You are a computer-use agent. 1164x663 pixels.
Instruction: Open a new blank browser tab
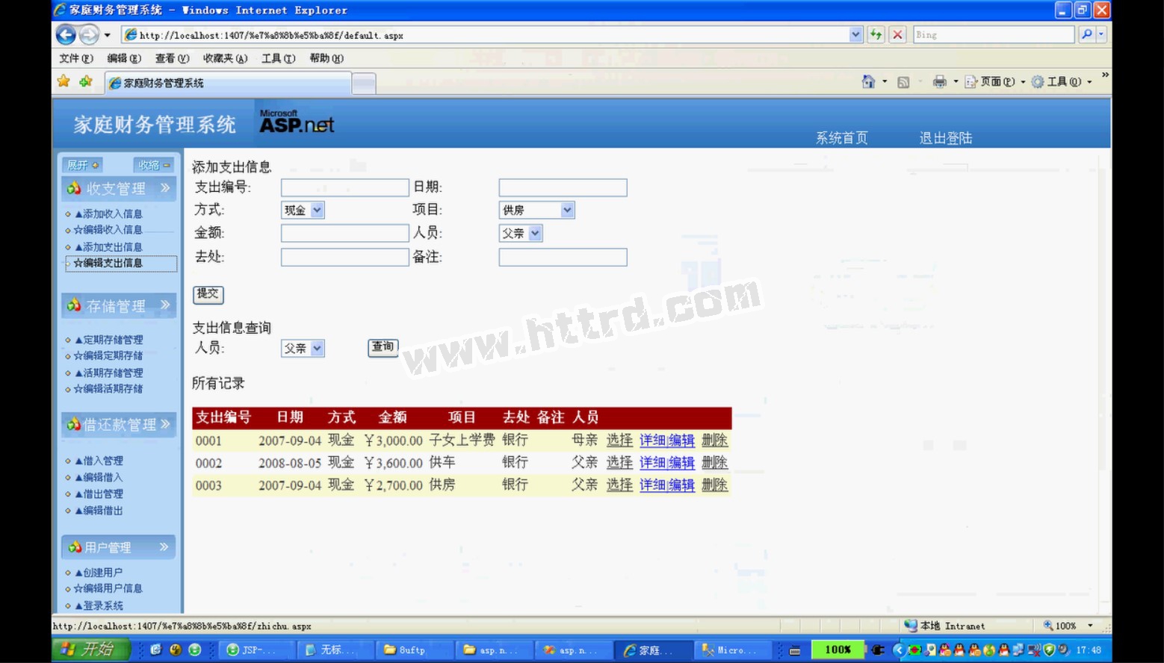[364, 84]
